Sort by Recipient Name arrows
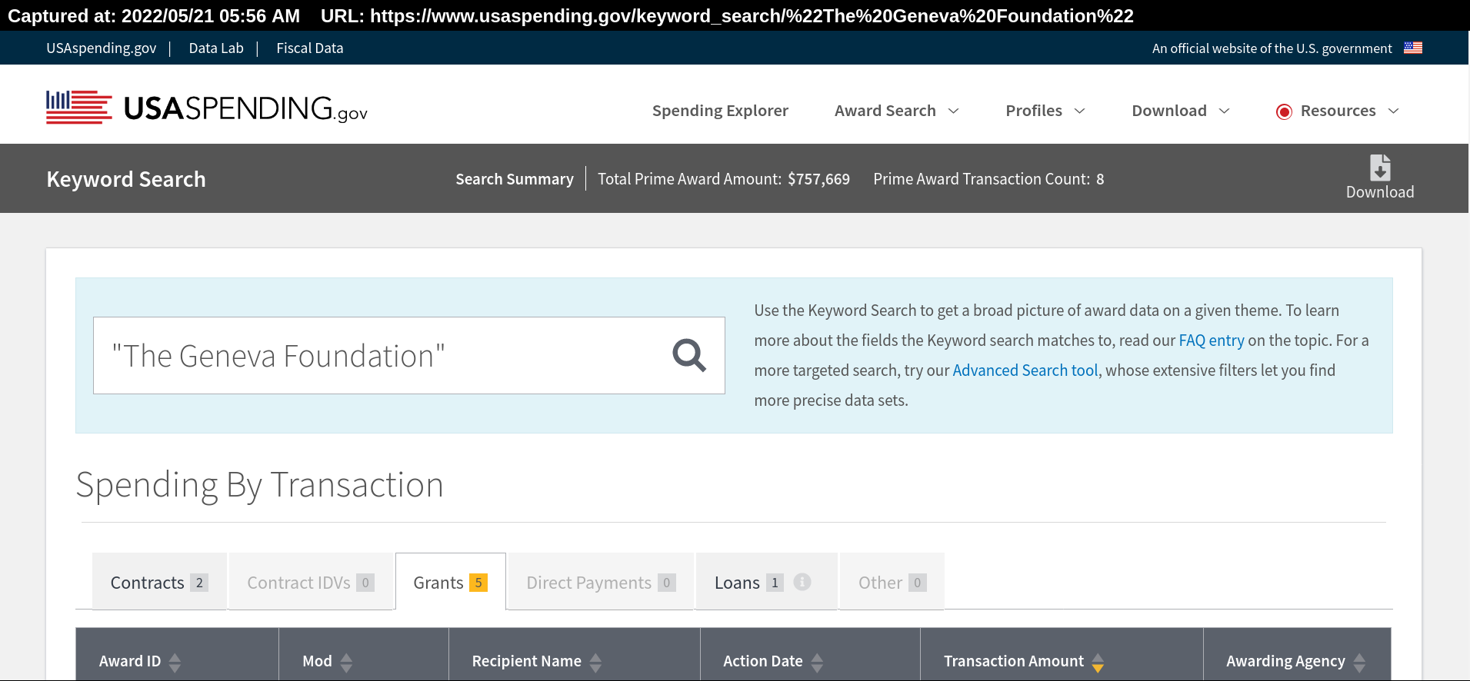The image size is (1470, 681). (595, 662)
